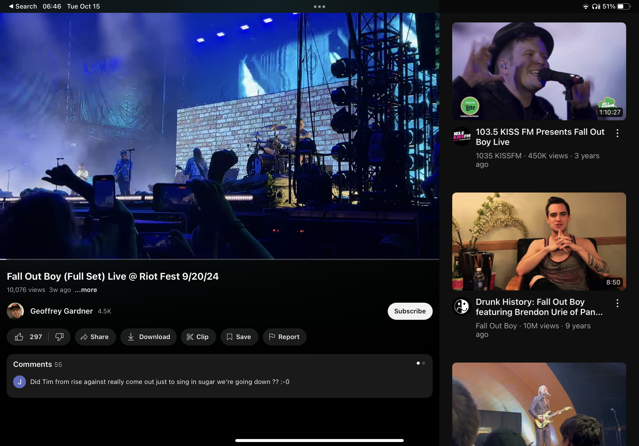The height and width of the screenshot is (446, 639).
Task: Tap the video title Fall Out Boy (Full Set)
Action: click(113, 276)
